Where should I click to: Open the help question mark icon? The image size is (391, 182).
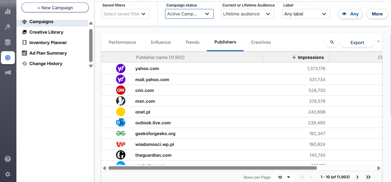click(x=8, y=159)
